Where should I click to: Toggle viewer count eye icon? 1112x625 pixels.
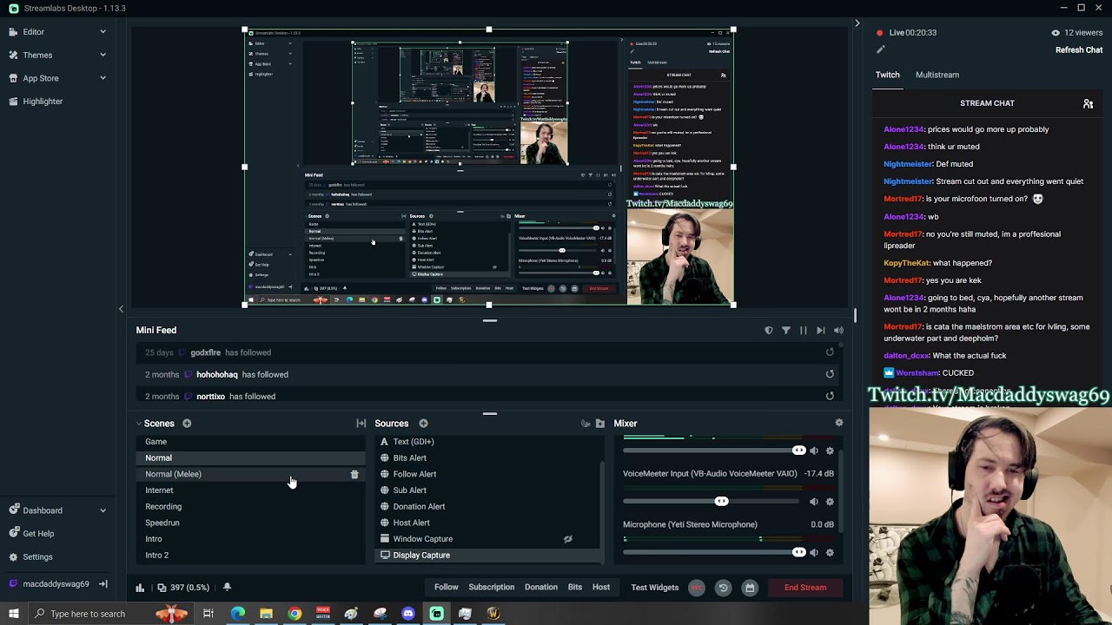(x=1056, y=33)
